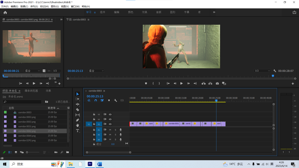Expand workspace overflow chevrons

[x=214, y=12]
